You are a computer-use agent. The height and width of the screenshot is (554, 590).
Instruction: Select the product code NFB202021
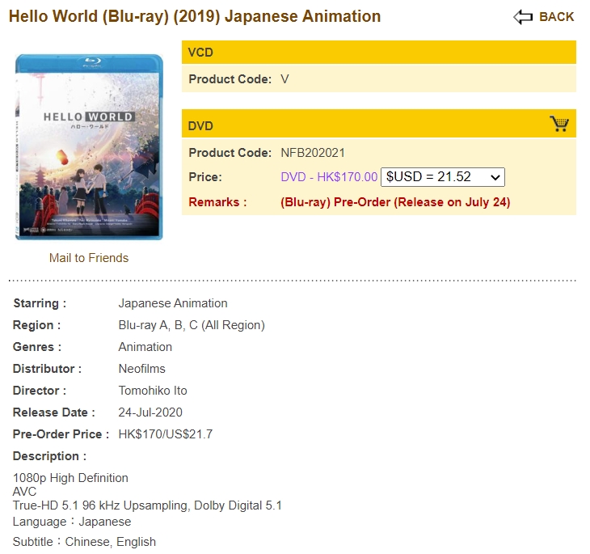pyautogui.click(x=313, y=153)
